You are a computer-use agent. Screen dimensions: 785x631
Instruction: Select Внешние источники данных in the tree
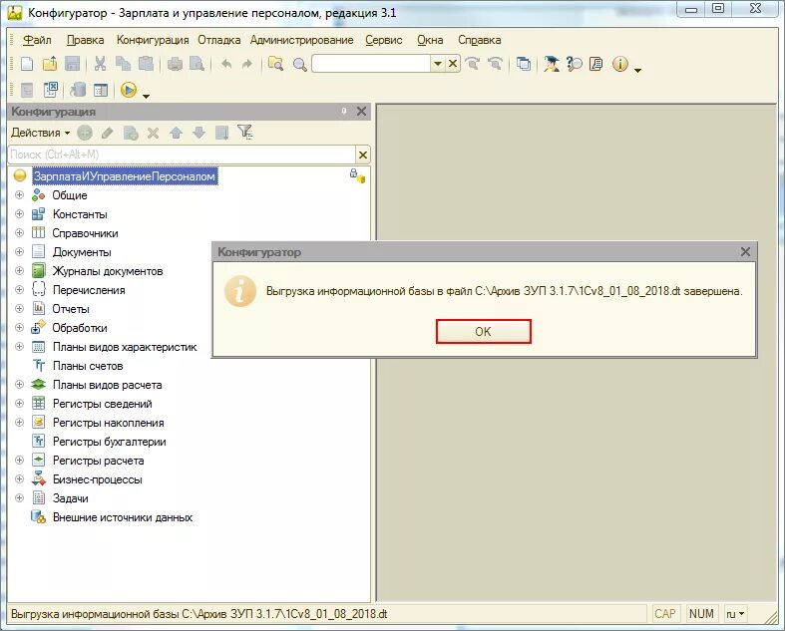[122, 517]
